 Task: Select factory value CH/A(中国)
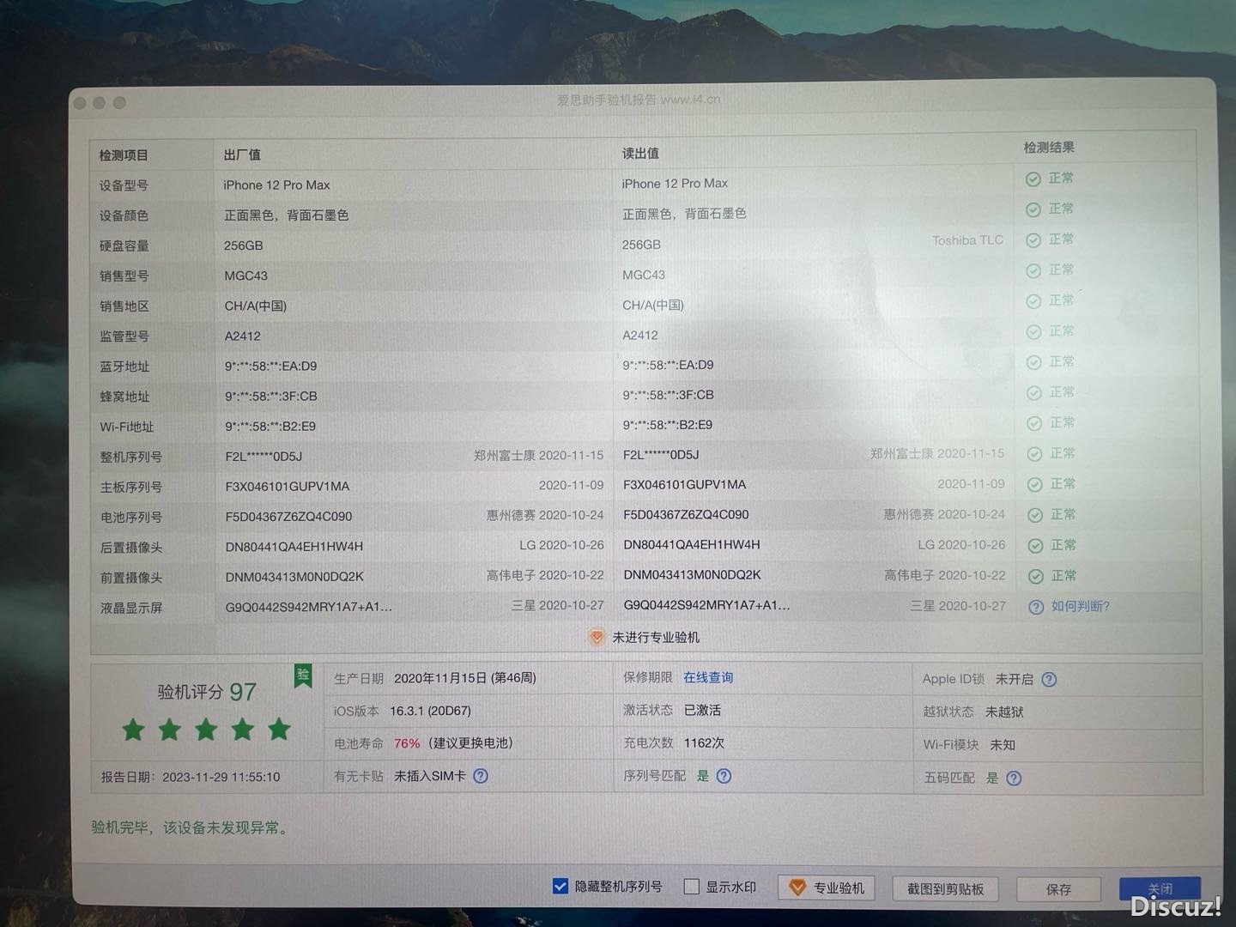256,306
